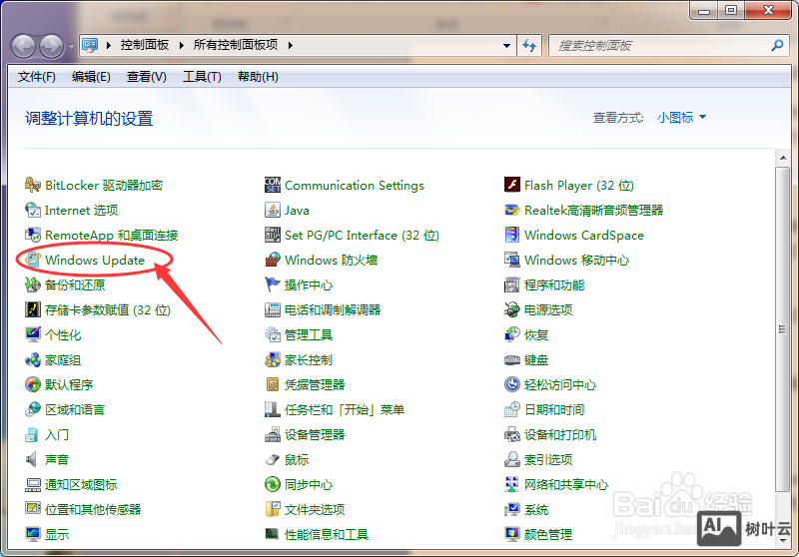
Task: Go forward with the Forward arrow
Action: click(52, 47)
